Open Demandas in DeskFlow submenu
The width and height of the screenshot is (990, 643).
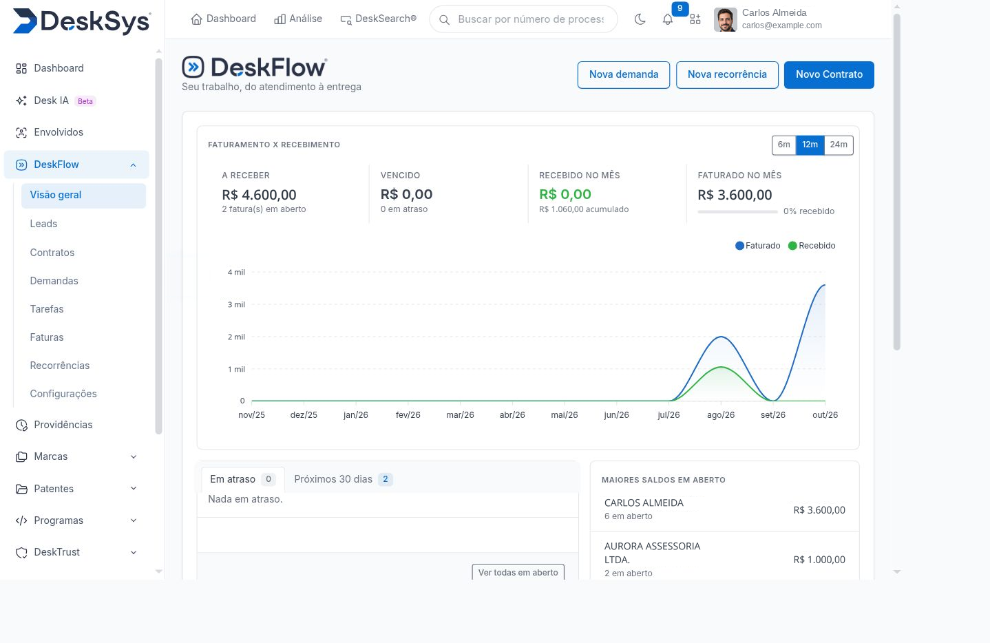[x=54, y=281]
